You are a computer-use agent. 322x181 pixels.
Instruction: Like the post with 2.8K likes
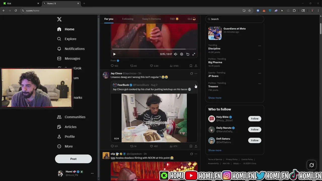point(154,66)
